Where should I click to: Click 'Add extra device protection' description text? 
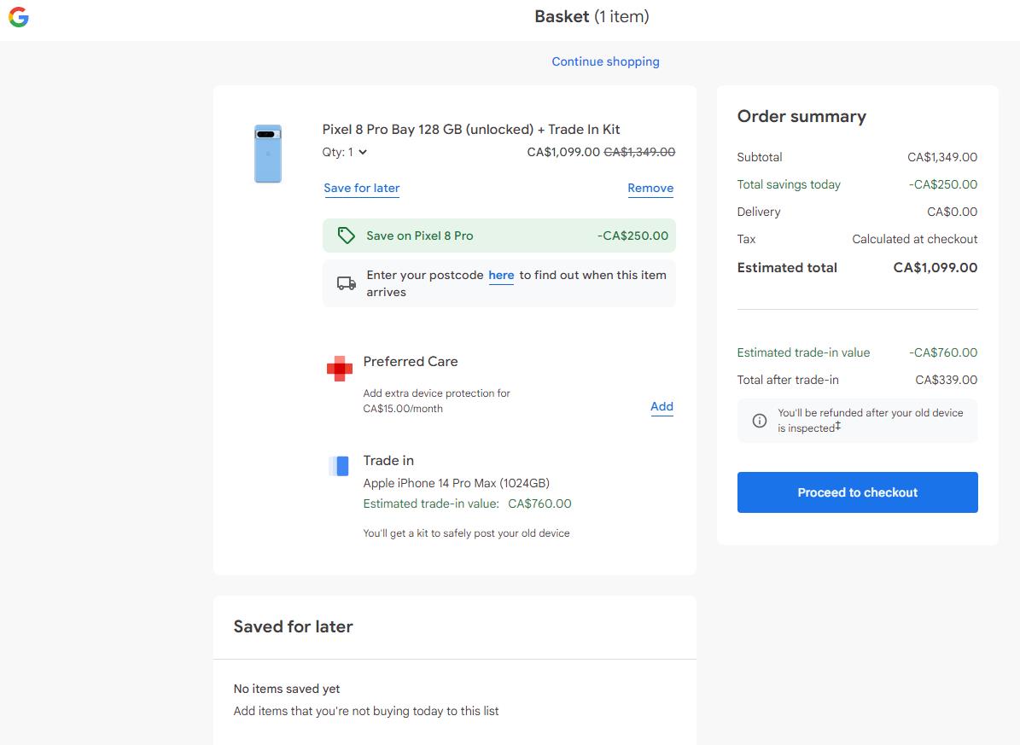436,401
